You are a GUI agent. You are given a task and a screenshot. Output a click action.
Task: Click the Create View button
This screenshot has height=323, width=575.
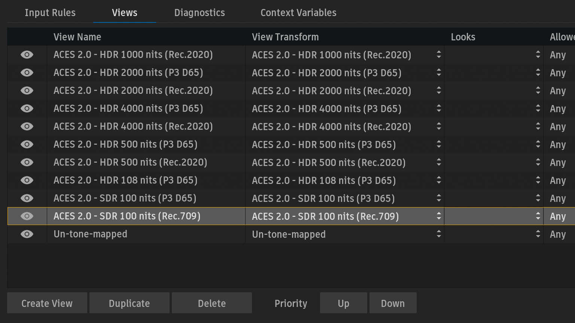pyautogui.click(x=47, y=303)
